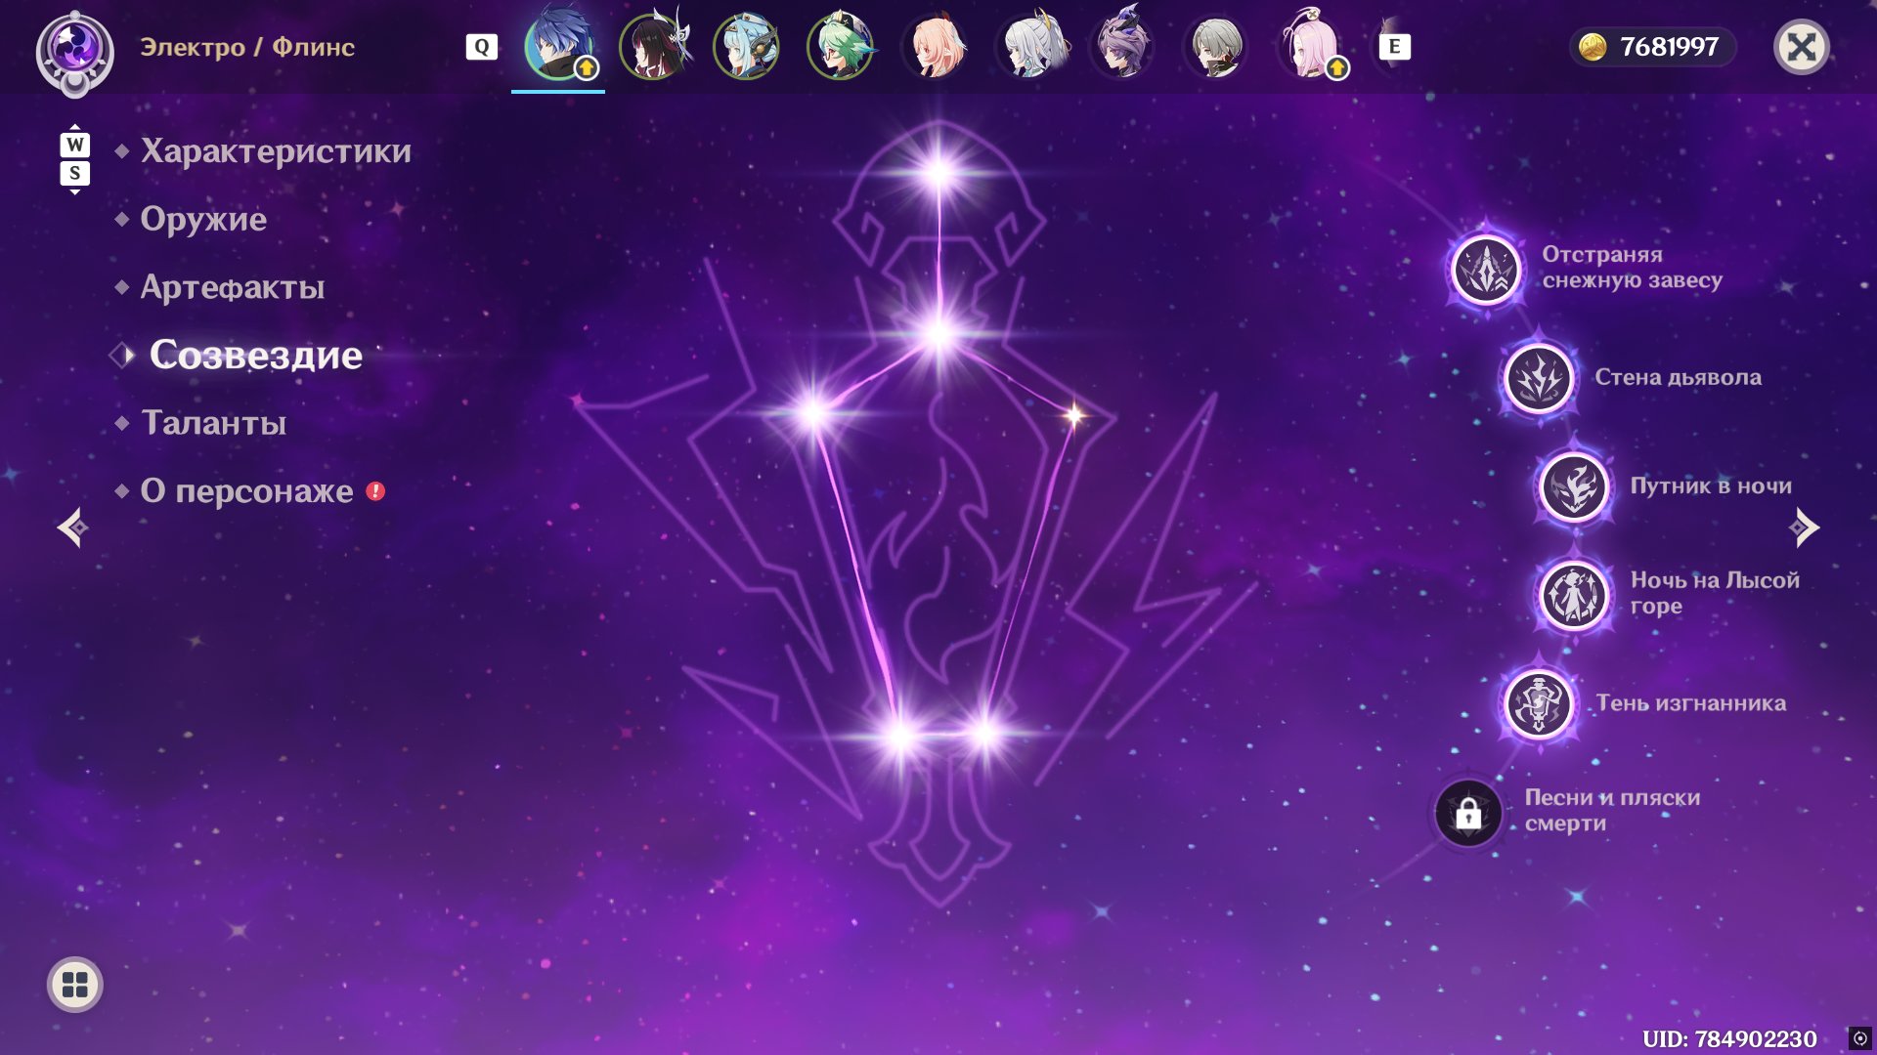The image size is (1877, 1055).
Task: Click the «Отстраняя снежную завесу» label
Action: [x=1633, y=268]
